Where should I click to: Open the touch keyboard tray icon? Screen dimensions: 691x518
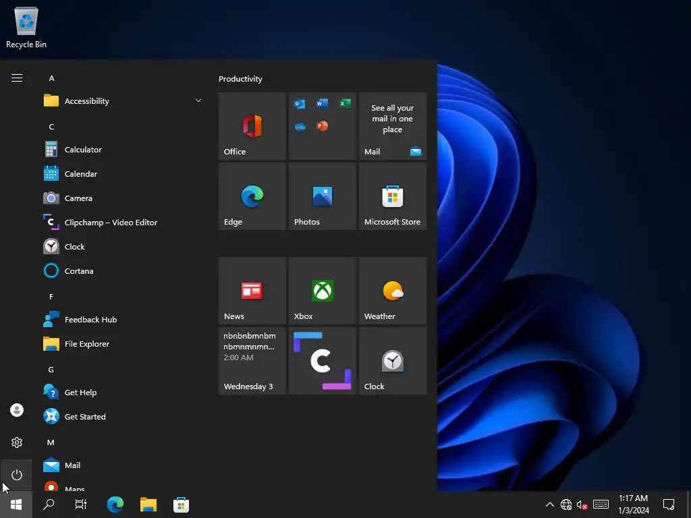(x=601, y=505)
